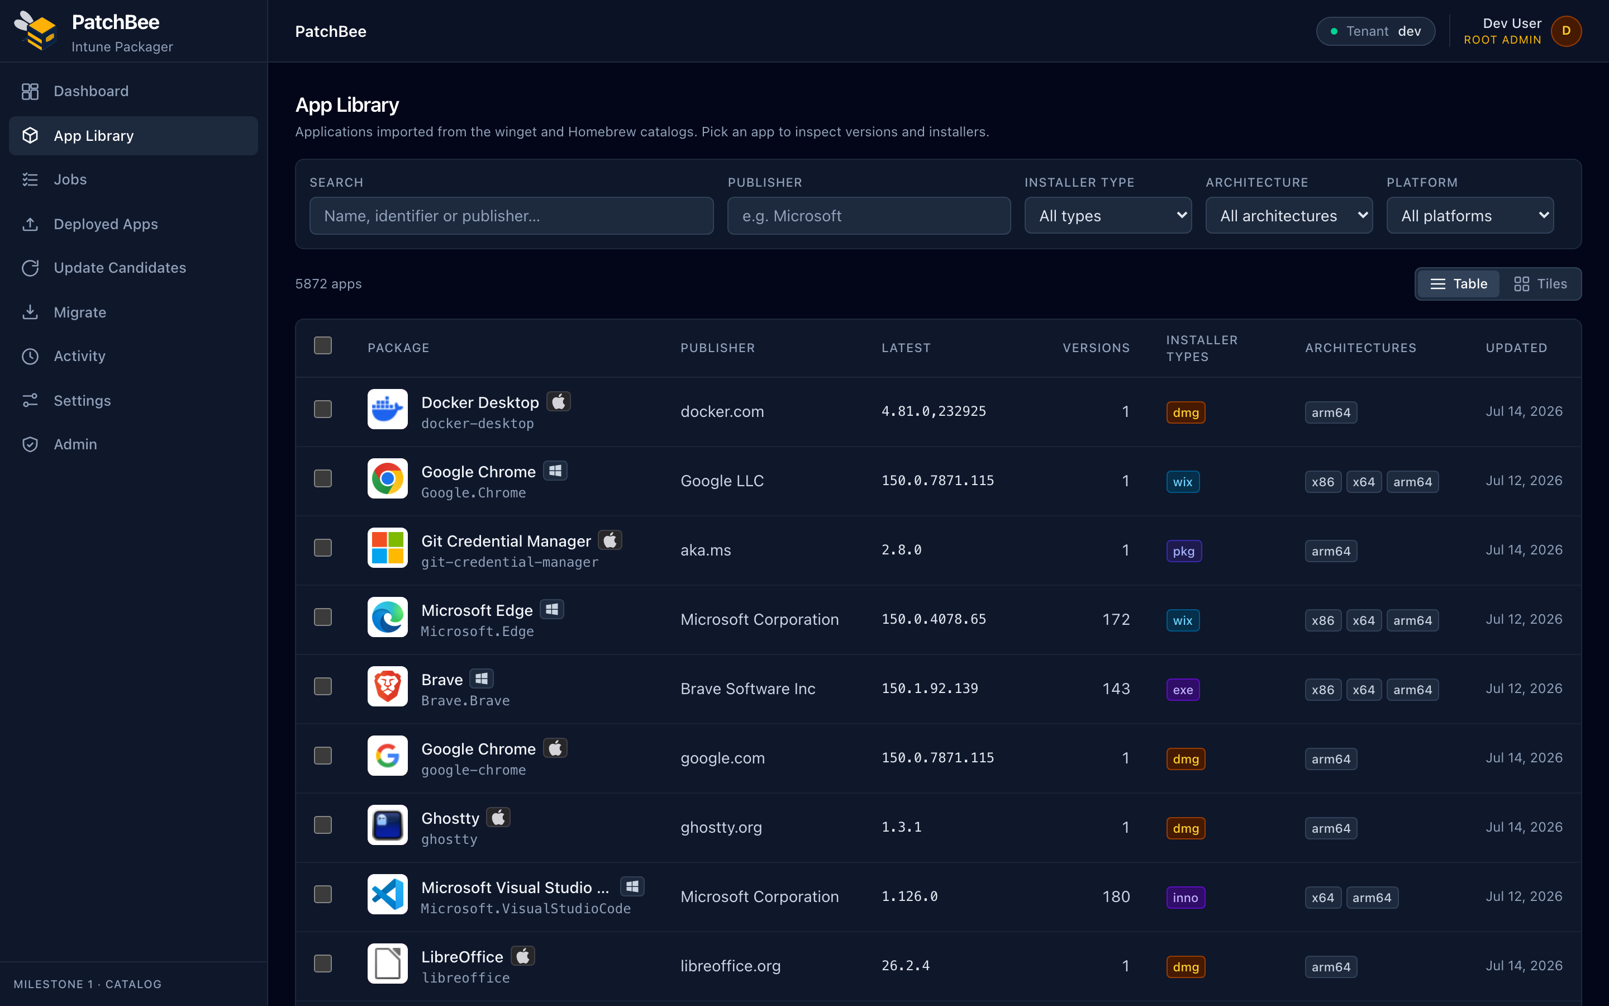Check the google-chrome row checkbox

click(322, 755)
